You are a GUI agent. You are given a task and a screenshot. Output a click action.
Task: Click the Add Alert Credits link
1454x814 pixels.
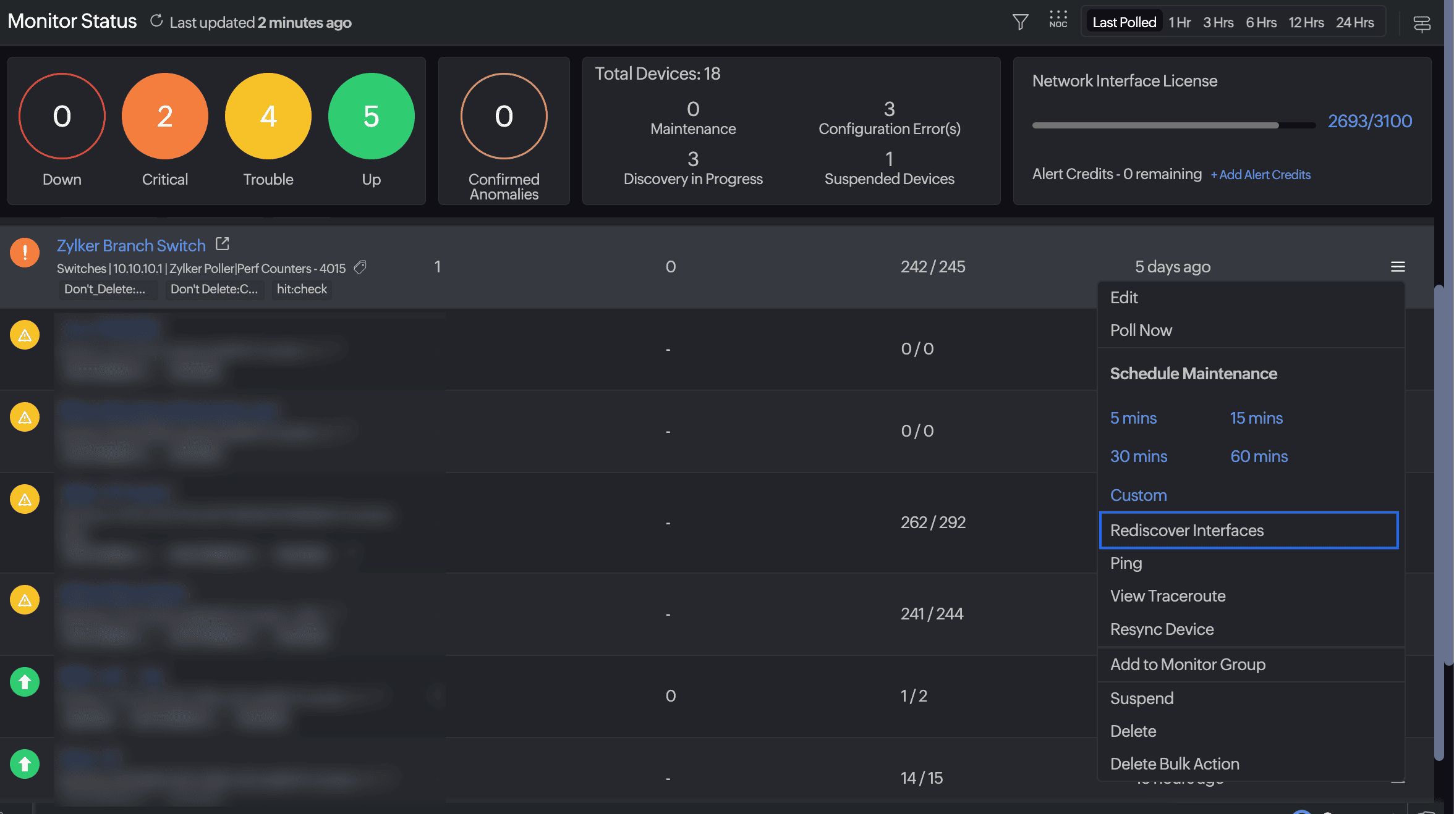click(1261, 175)
